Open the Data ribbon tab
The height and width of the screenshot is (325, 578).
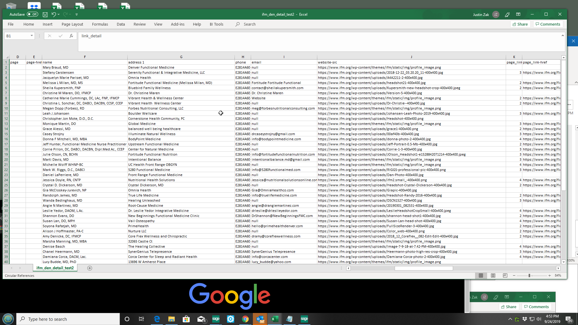tap(121, 24)
